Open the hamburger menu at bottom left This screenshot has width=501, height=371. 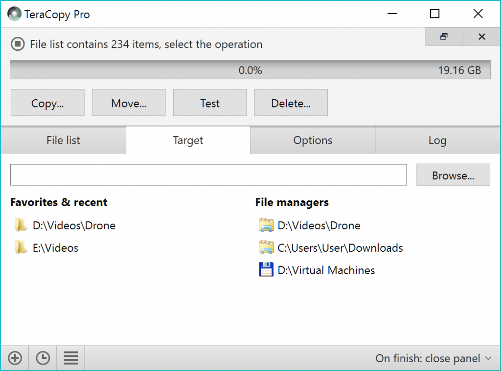[x=70, y=358]
